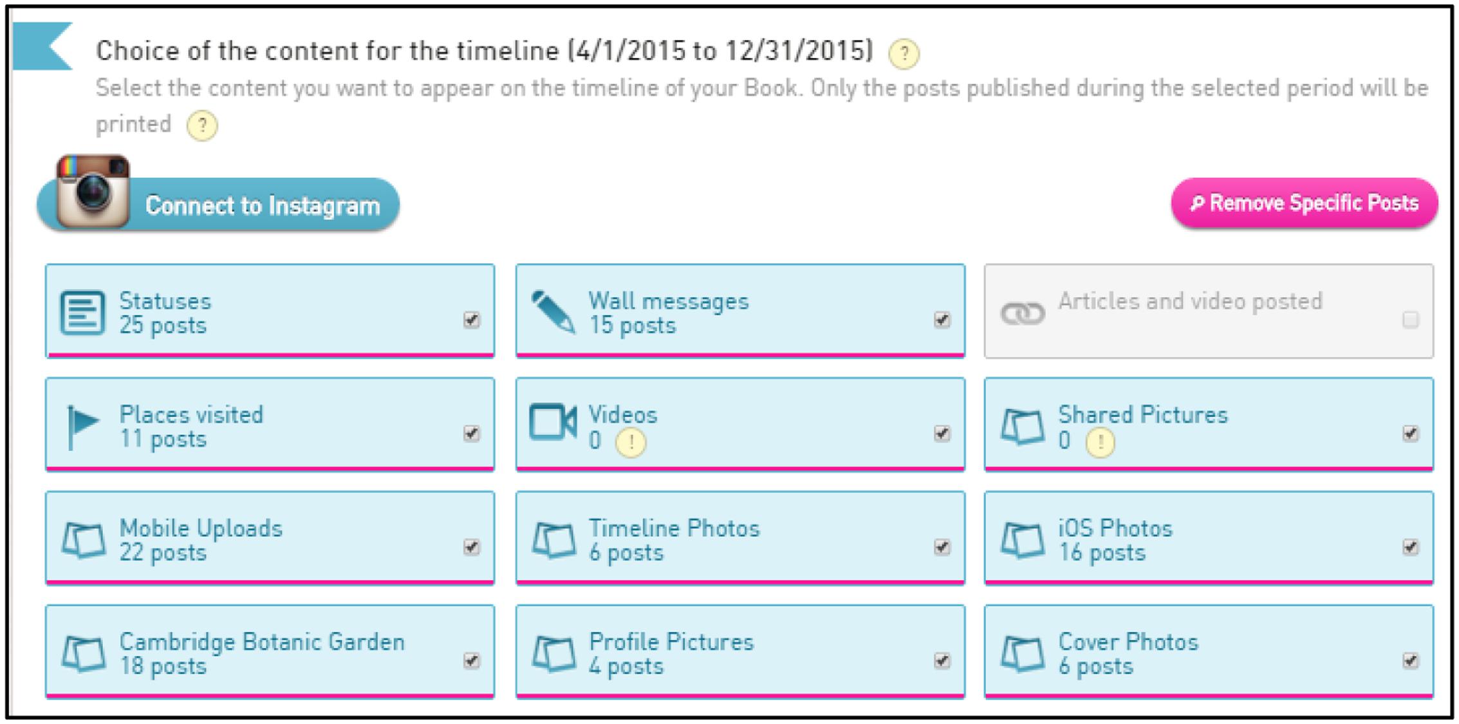Click the Videos camera icon

[552, 422]
